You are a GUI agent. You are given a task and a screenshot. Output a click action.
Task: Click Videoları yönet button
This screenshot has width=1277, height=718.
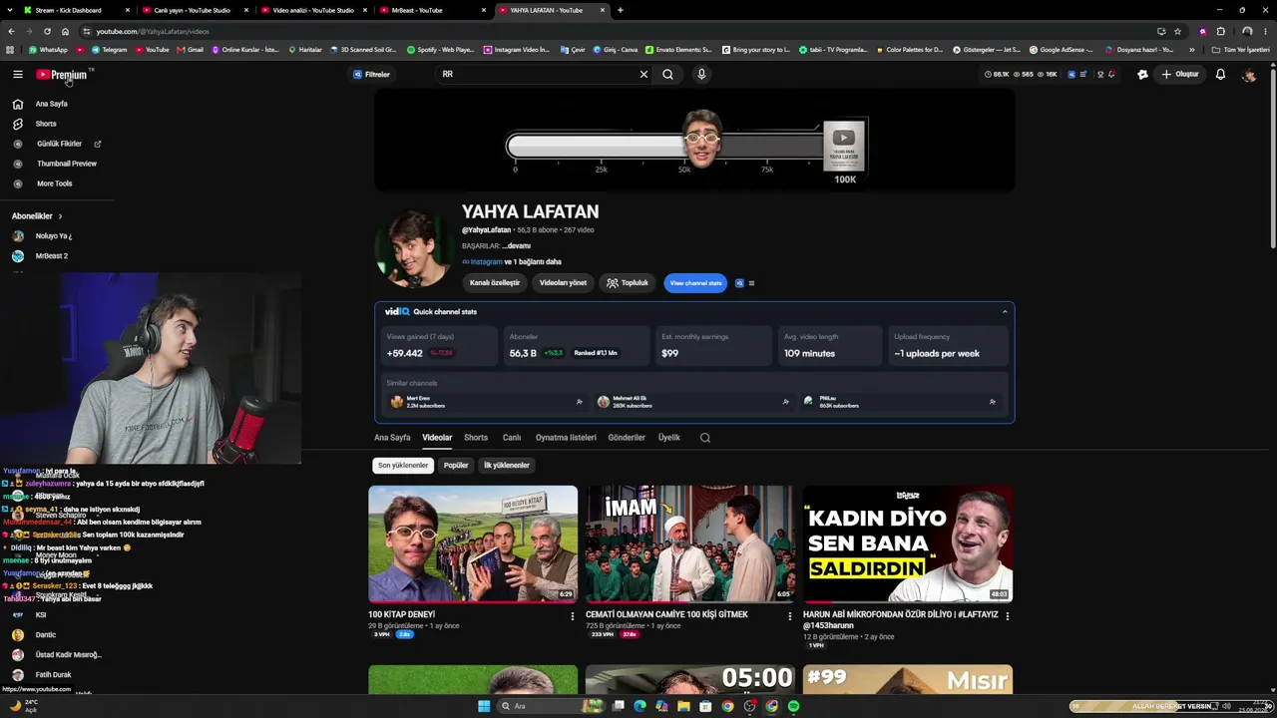(x=563, y=283)
